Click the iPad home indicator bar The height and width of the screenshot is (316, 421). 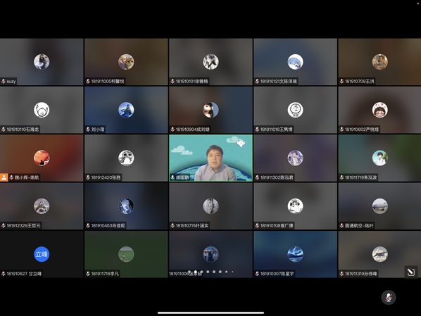click(x=210, y=312)
